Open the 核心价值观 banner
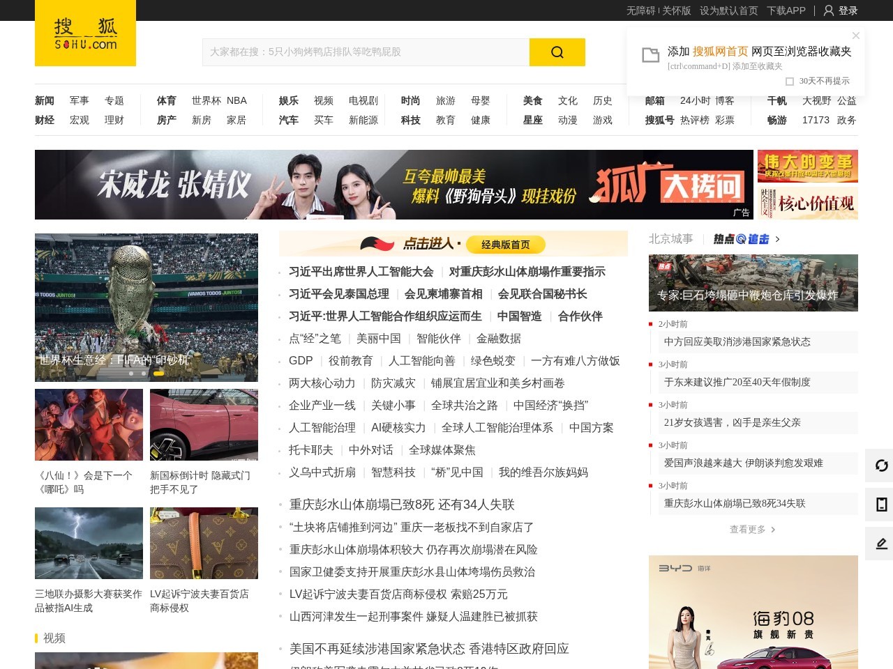The height and width of the screenshot is (669, 893). click(808, 203)
